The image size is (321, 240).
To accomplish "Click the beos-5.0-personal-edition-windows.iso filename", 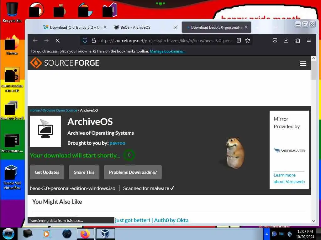I will tap(73, 188).
